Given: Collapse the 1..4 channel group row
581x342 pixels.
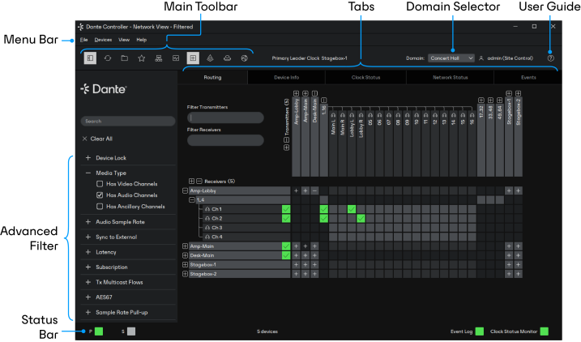Looking at the screenshot, I should [x=192, y=199].
